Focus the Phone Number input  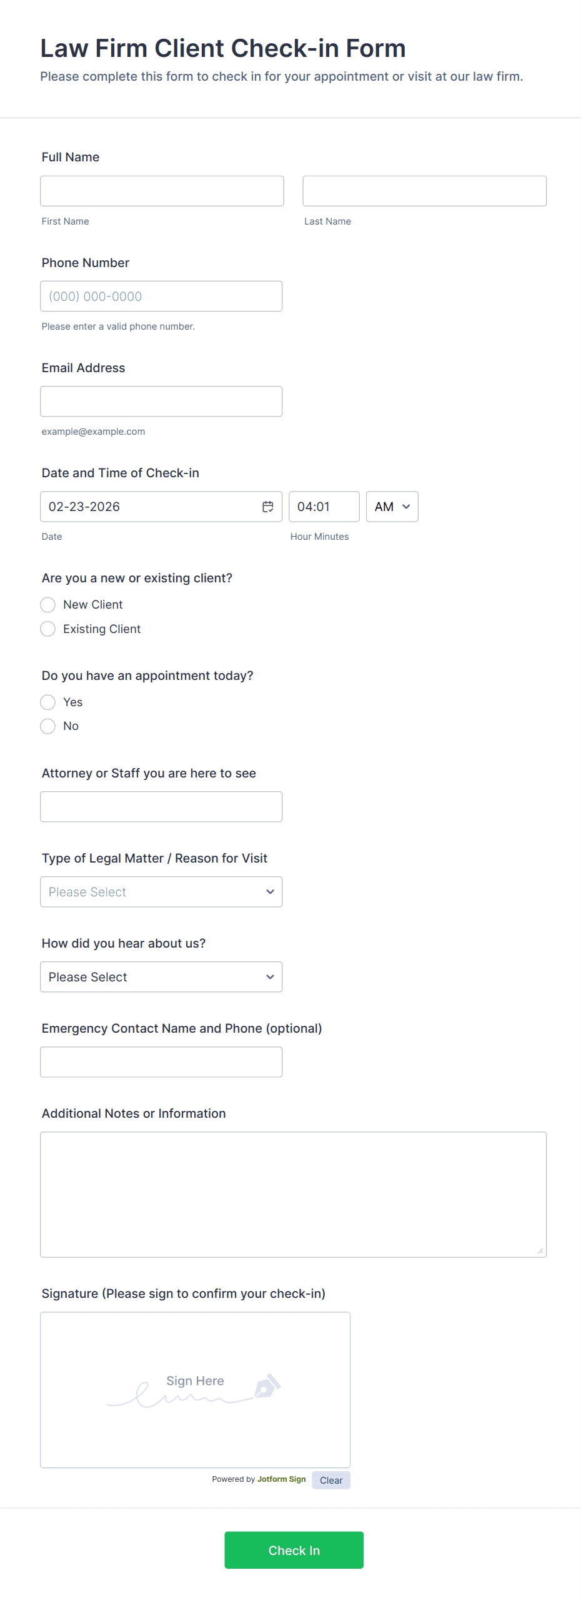click(x=161, y=296)
